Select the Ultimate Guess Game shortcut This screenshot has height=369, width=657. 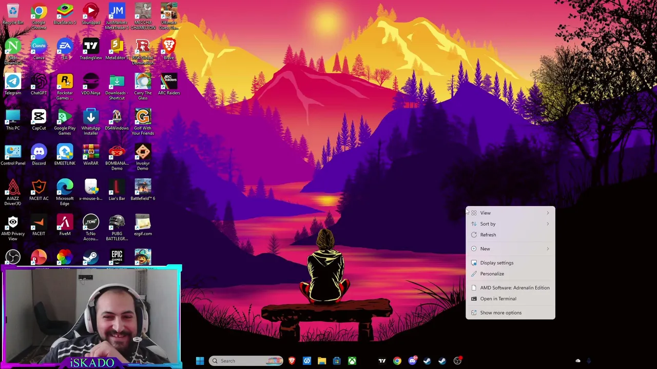tap(169, 16)
